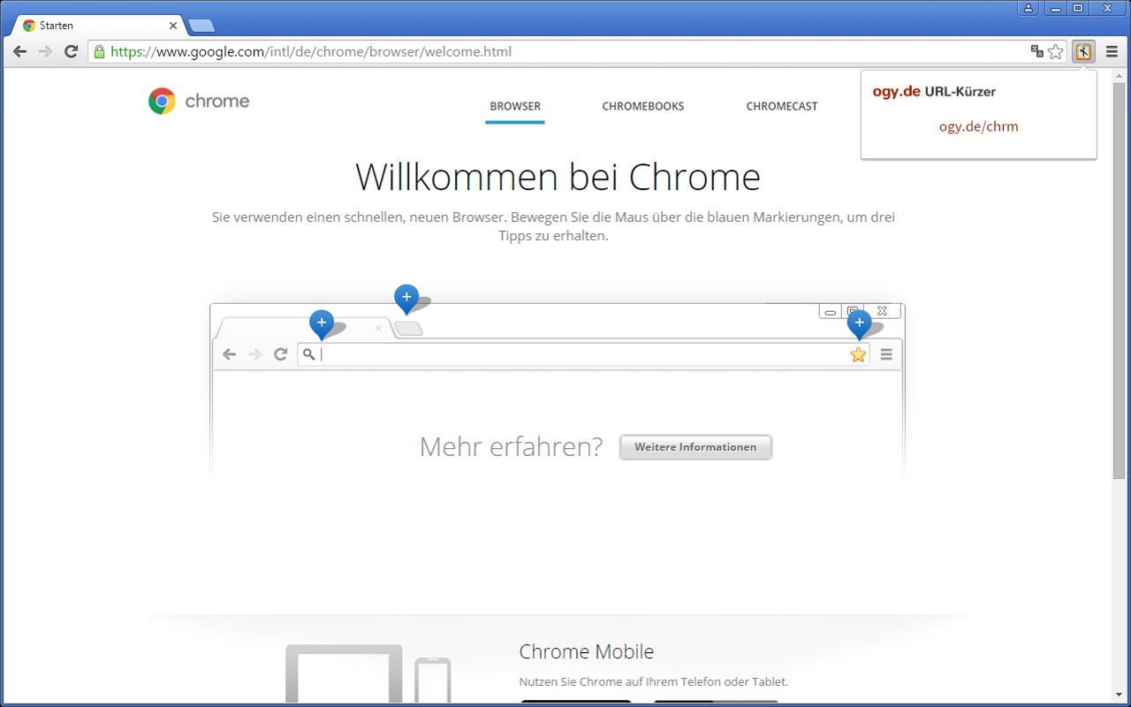Open the Chrome menu via the hamburger icon
1131x707 pixels.
[1112, 51]
